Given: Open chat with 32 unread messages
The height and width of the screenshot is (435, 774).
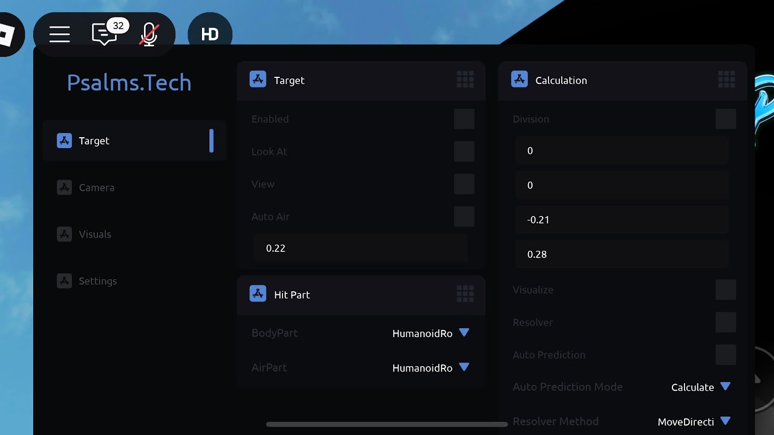Looking at the screenshot, I should pos(104,34).
